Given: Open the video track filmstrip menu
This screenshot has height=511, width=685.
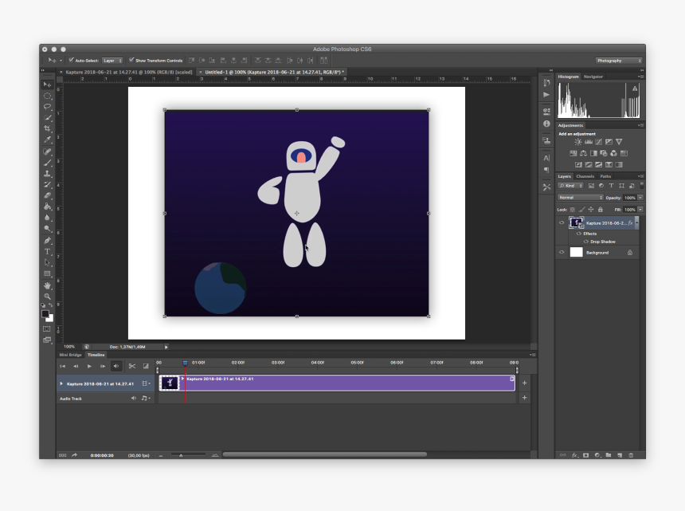Looking at the screenshot, I should click(146, 383).
